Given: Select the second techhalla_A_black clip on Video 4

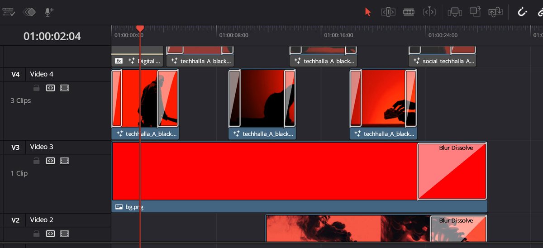Looking at the screenshot, I should pyautogui.click(x=262, y=104).
